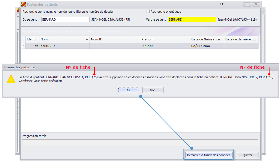
Task: Cancel the merge by pressing Non
Action: coord(153,90)
